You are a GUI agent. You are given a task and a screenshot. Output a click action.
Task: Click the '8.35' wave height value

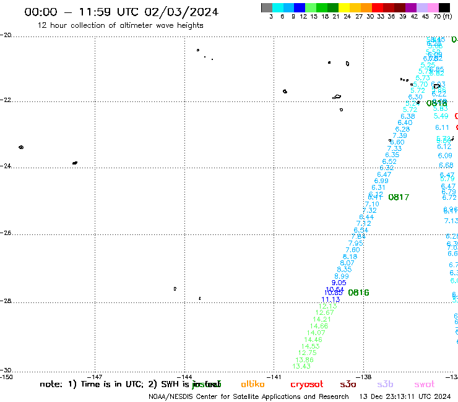click(344, 270)
